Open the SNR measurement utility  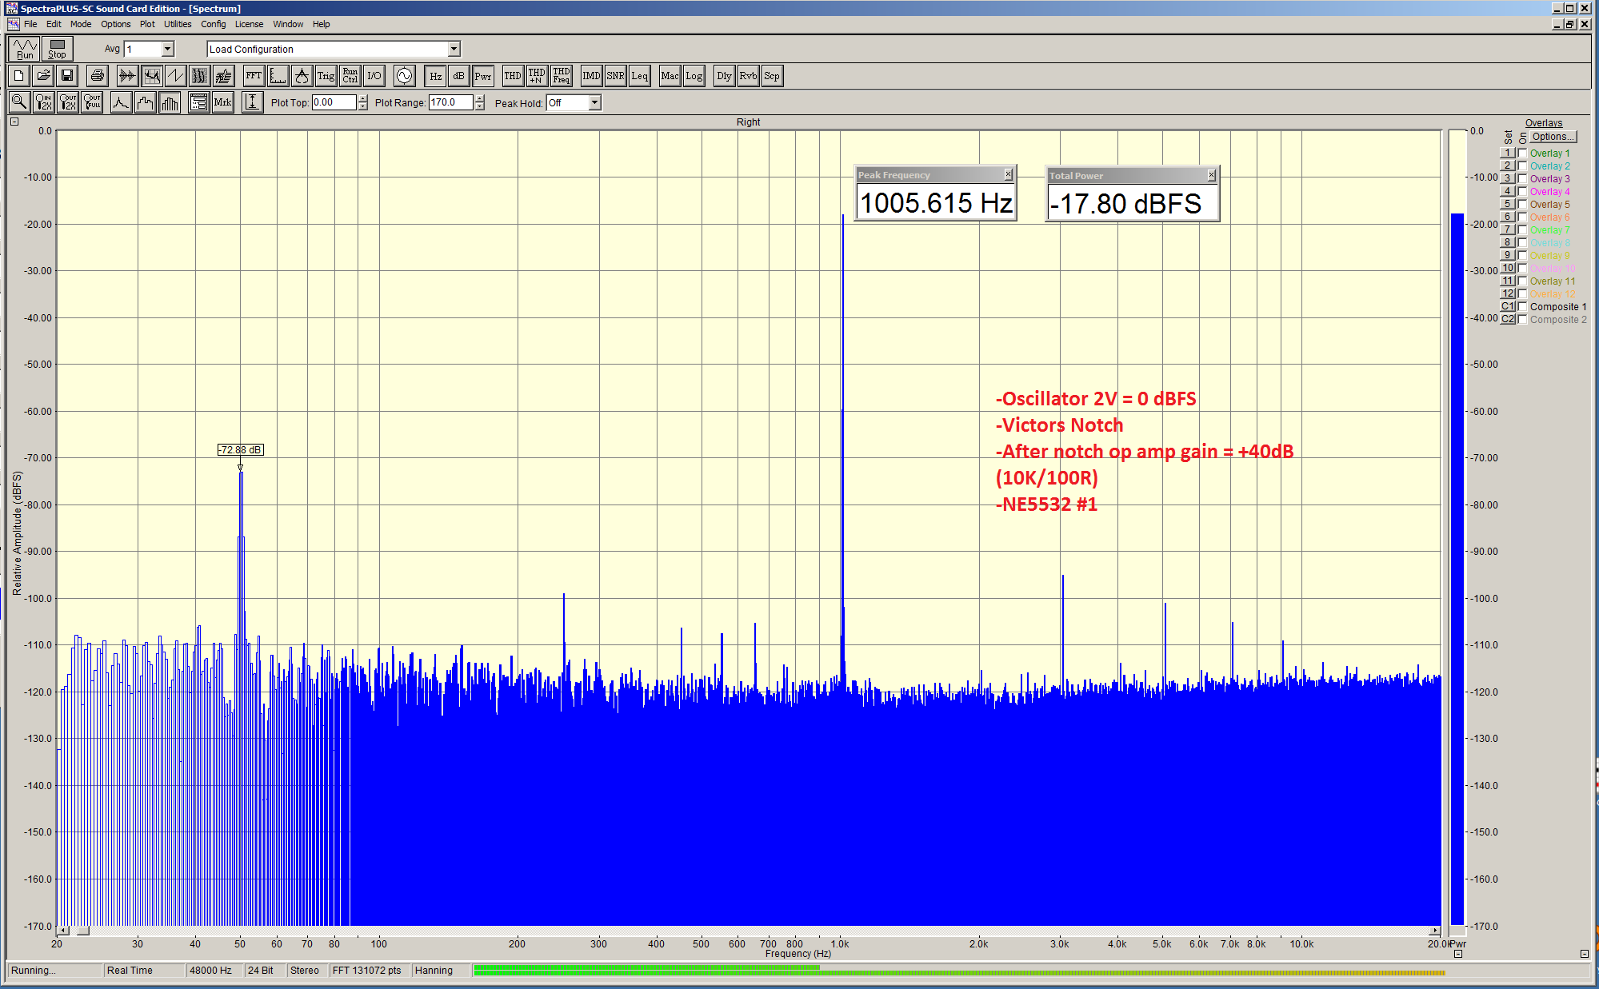pos(615,76)
